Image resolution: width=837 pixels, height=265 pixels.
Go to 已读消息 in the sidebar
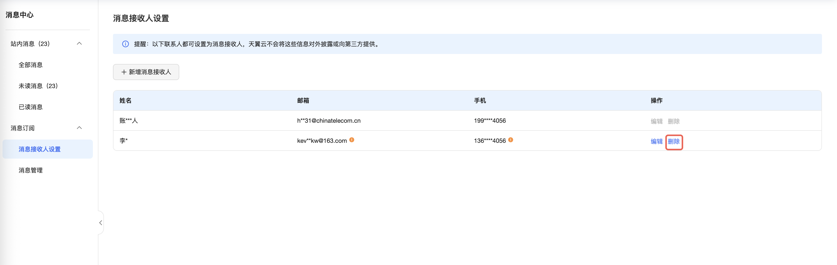point(31,107)
